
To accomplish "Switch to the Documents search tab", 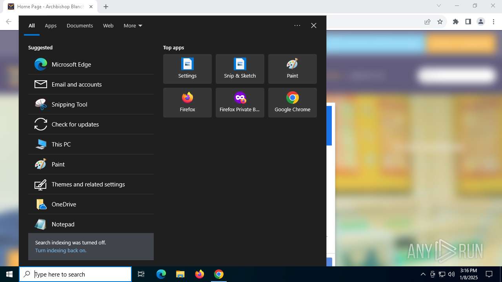I will (80, 25).
